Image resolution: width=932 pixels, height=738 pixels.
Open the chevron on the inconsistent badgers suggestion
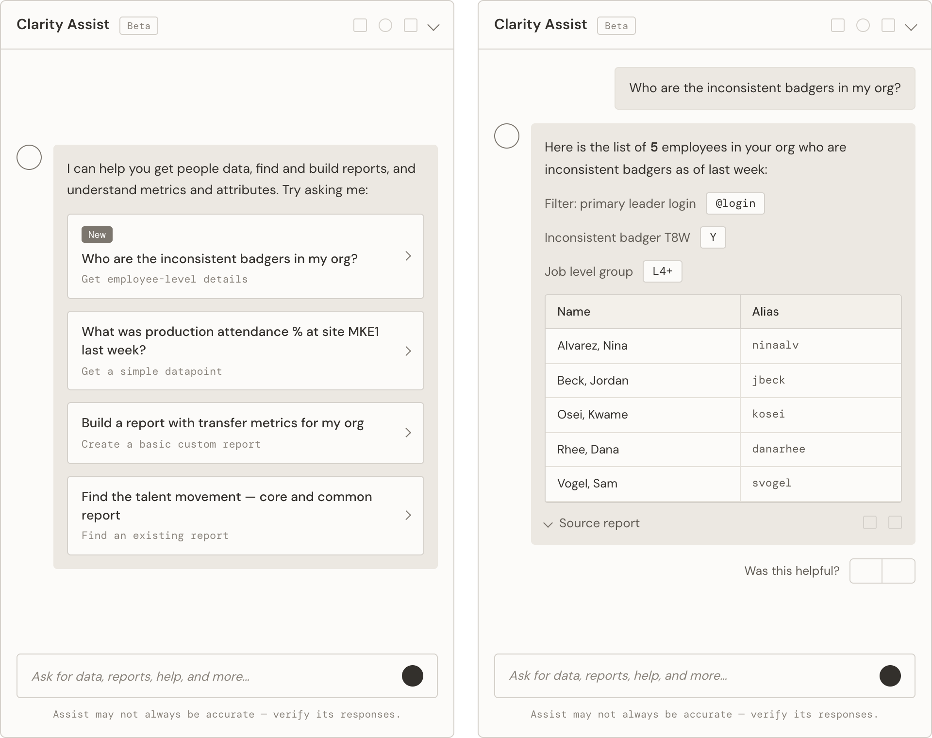pyautogui.click(x=408, y=256)
